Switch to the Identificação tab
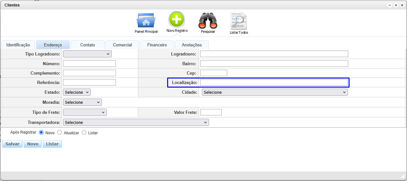The width and height of the screenshot is (407, 181). click(18, 45)
